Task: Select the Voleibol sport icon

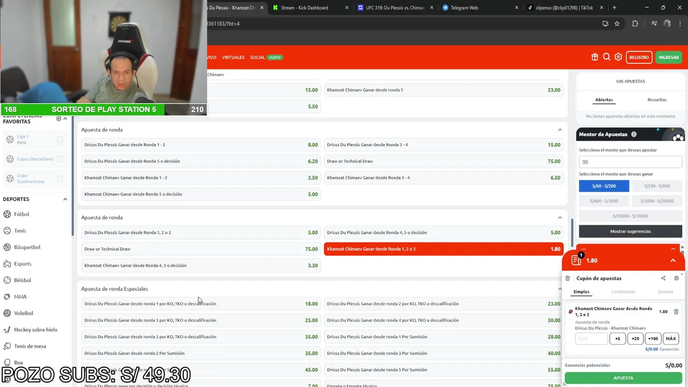Action: click(x=8, y=313)
